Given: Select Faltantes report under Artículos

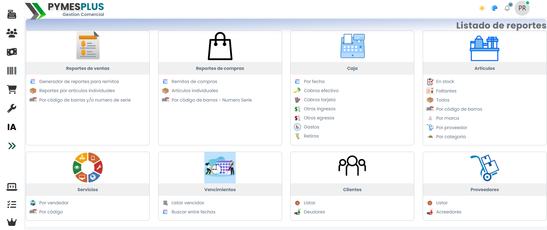Looking at the screenshot, I should click(446, 91).
